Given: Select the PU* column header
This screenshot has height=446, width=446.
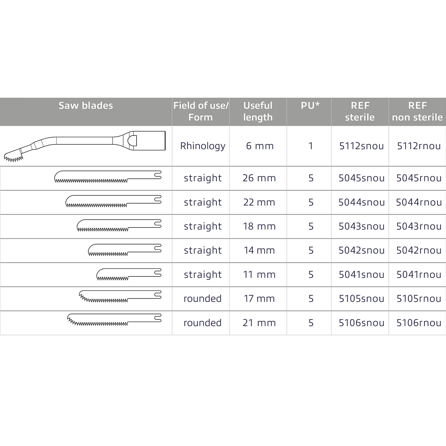Looking at the screenshot, I should [x=310, y=105].
